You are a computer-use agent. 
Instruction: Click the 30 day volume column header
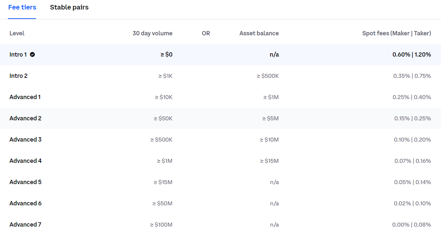153,33
